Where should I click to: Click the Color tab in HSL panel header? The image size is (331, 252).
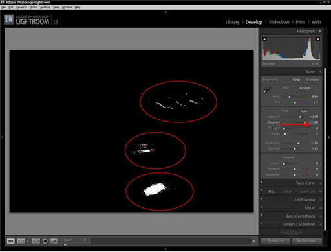pos(287,192)
